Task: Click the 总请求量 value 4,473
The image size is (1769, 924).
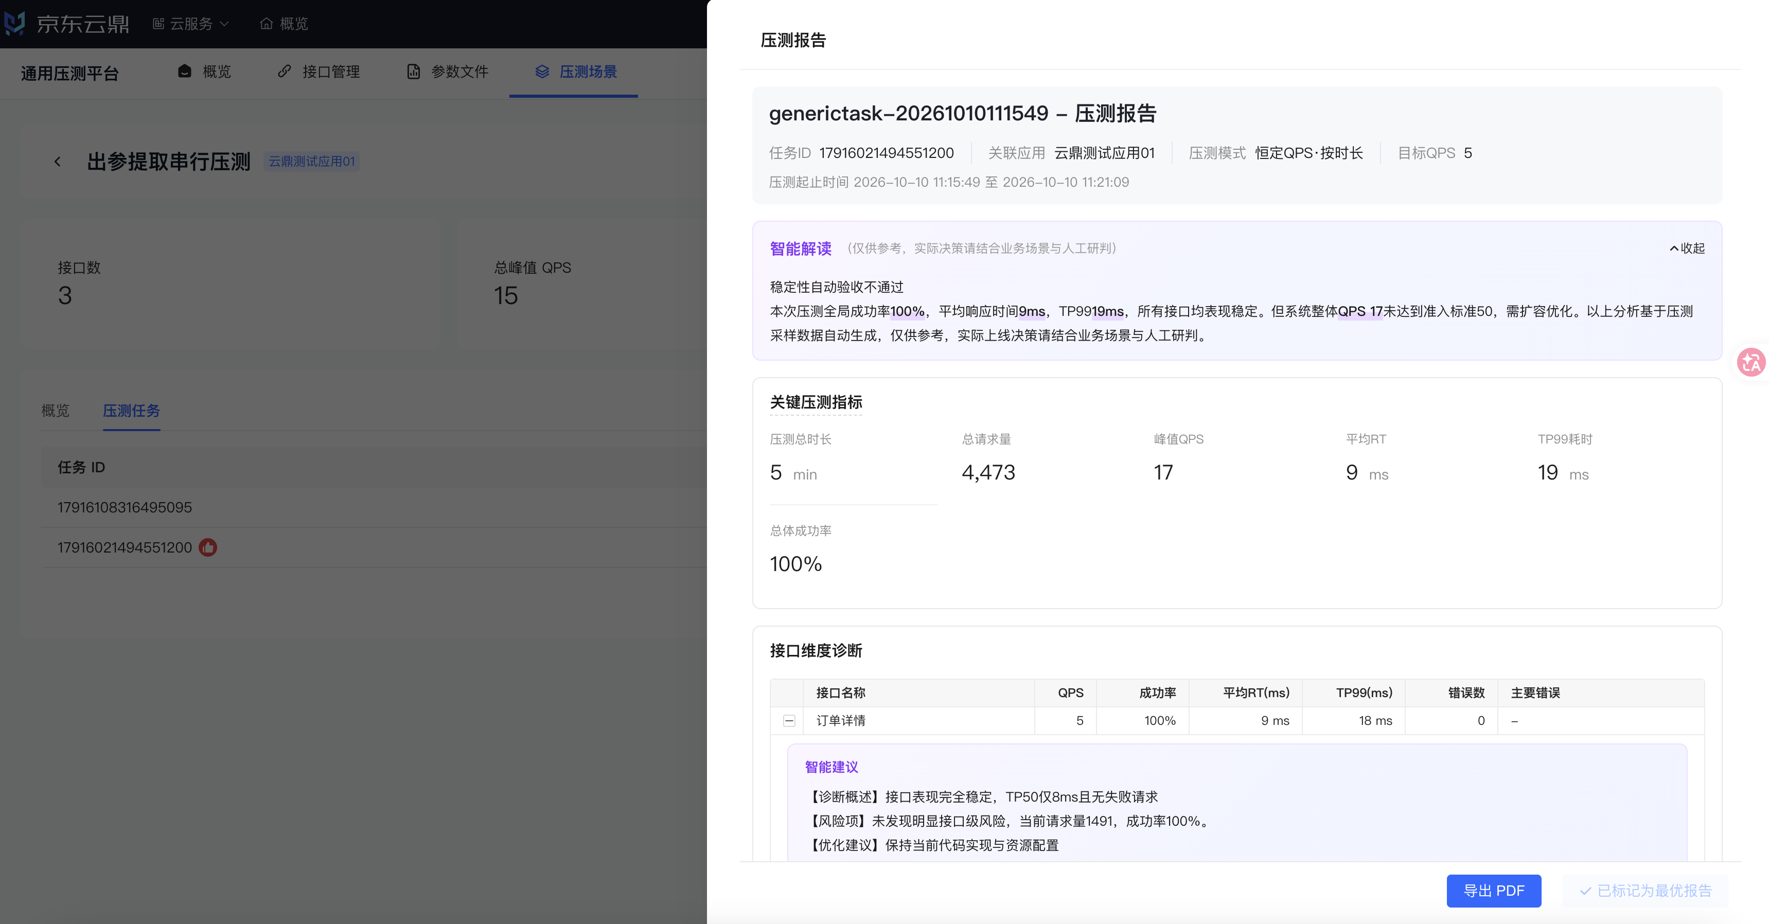Action: click(x=988, y=472)
